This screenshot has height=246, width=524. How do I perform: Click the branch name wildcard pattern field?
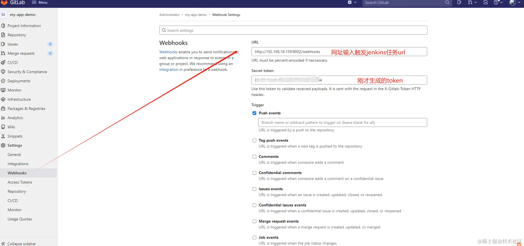click(343, 122)
